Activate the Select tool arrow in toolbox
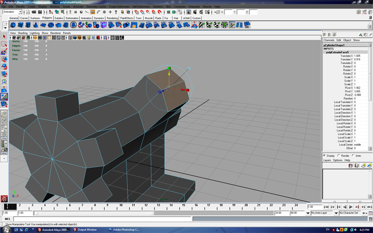The image size is (373, 233). pyautogui.click(x=4, y=36)
